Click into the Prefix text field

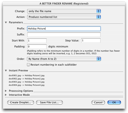[x=64, y=29]
